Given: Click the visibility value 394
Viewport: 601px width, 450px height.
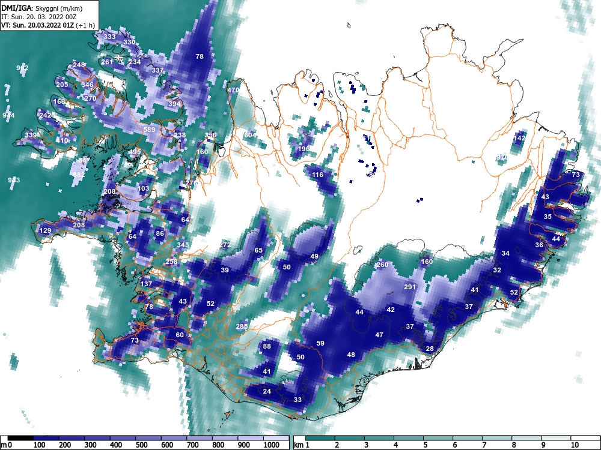Looking at the screenshot, I should 174,104.
